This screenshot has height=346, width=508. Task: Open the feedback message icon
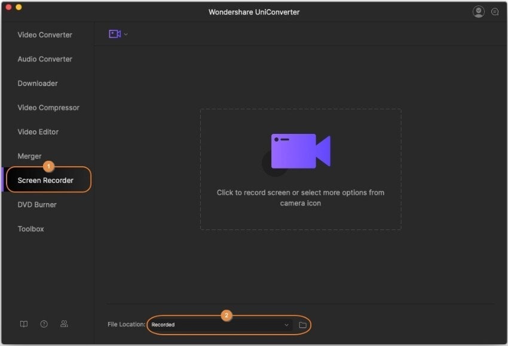495,12
